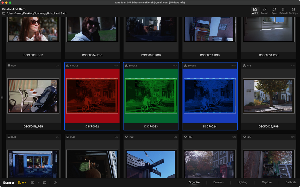Click the Sync toolbar icon
The height and width of the screenshot is (187, 300).
tap(274, 9)
